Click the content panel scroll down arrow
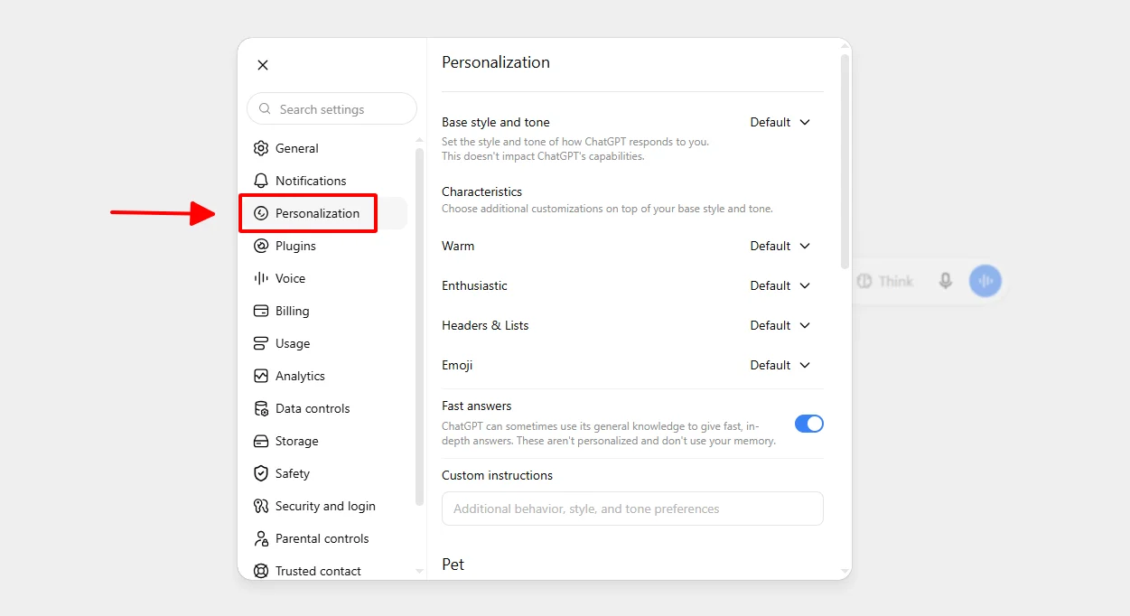 pos(845,571)
